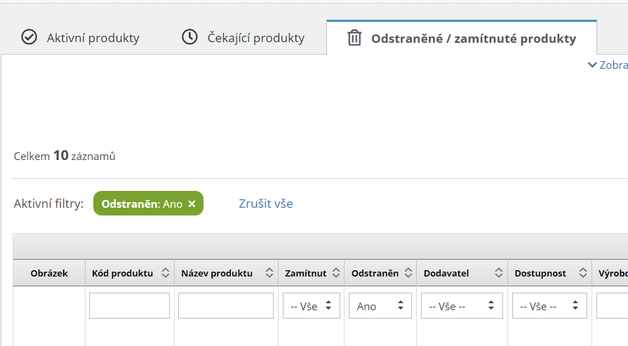Sort by Název produktu column arrows

269,273
